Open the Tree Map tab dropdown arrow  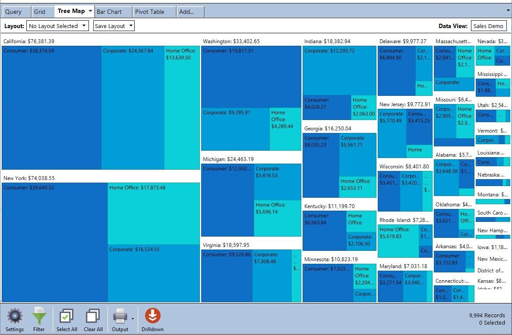(x=90, y=11)
